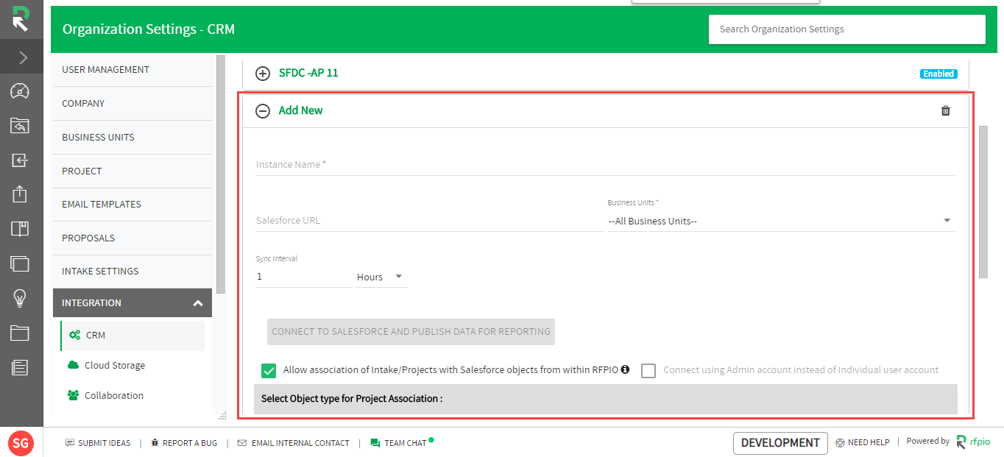1004x457 pixels.
Task: Click the Development button
Action: [780, 443]
